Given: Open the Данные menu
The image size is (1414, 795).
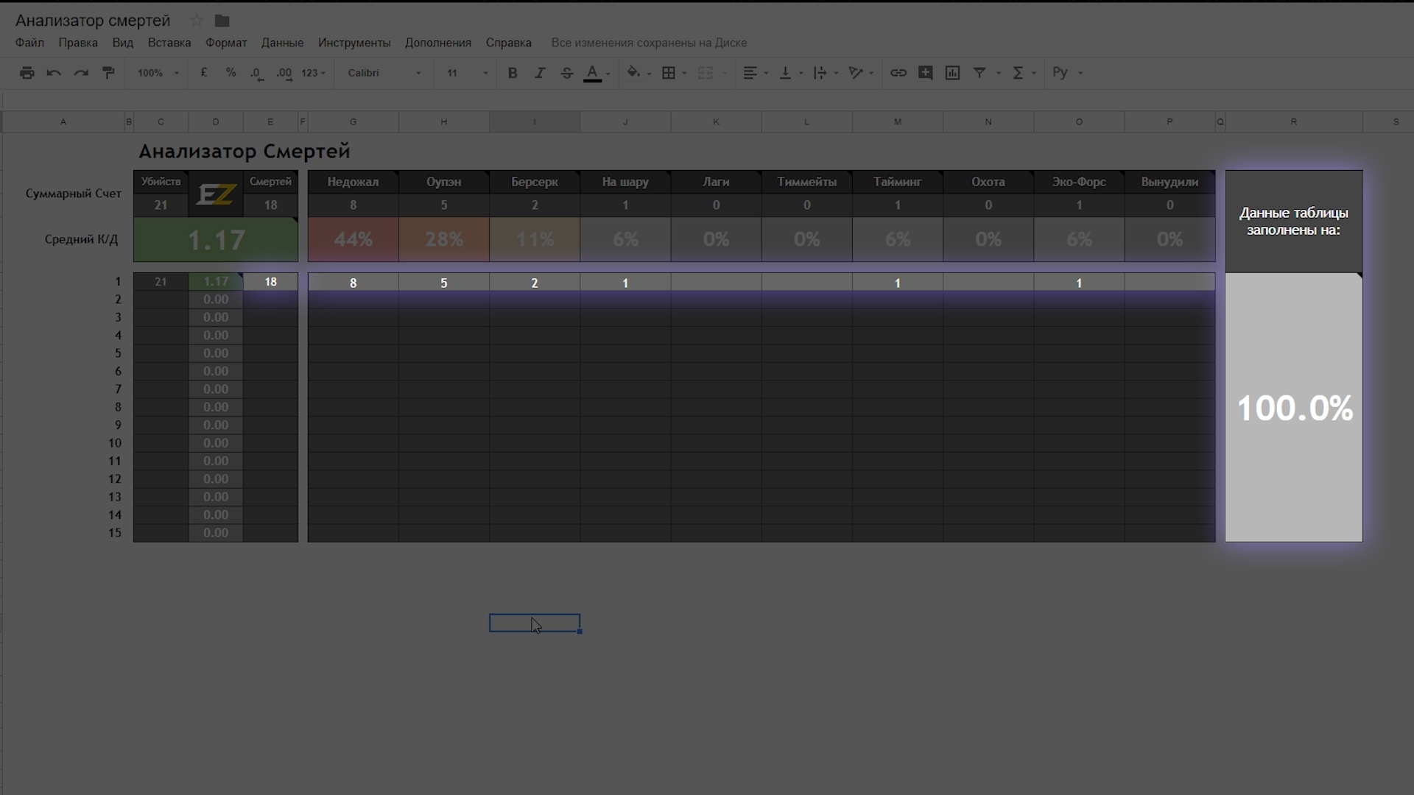Looking at the screenshot, I should pos(282,43).
